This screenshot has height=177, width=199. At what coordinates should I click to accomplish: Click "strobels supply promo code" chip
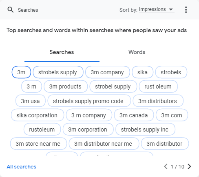(x=89, y=101)
